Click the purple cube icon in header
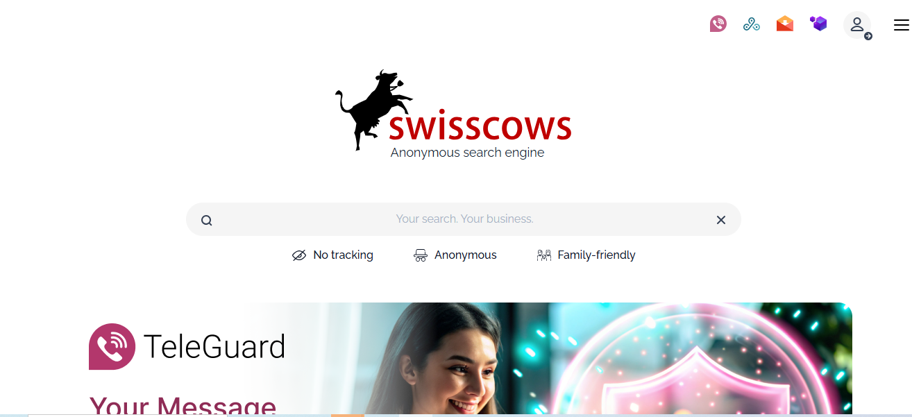This screenshot has width=912, height=417. coord(818,24)
